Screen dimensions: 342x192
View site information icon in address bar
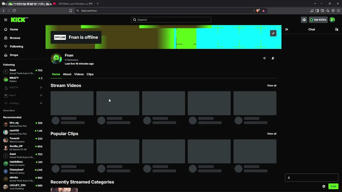tap(77, 11)
